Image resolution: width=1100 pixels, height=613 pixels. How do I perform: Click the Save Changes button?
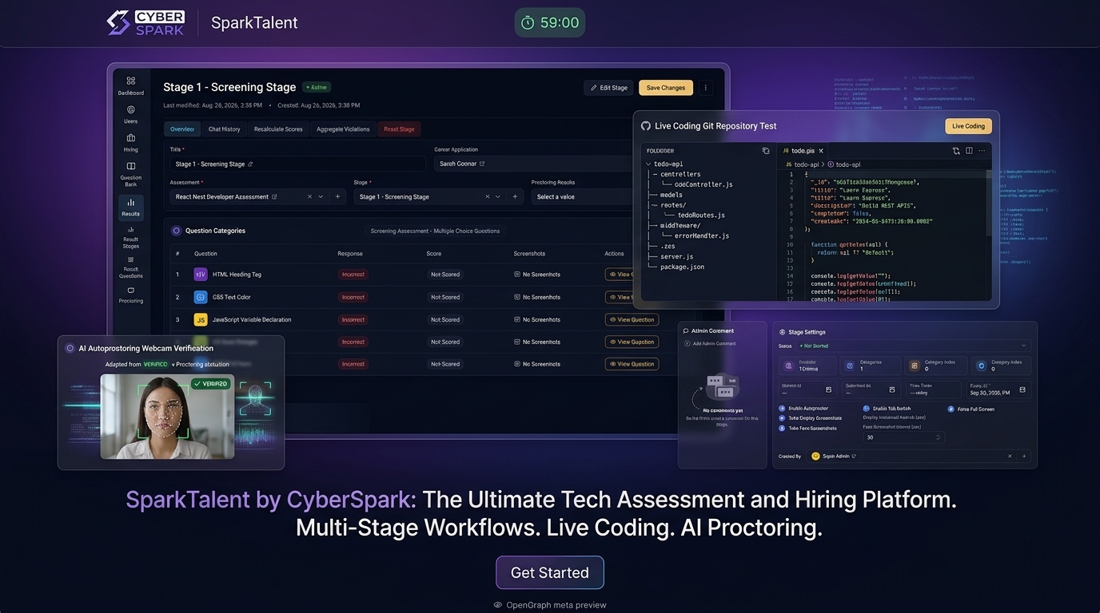(666, 88)
